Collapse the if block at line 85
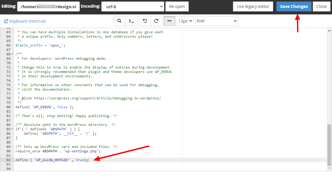Image resolution: width=332 pixels, height=177 pixels. pyautogui.click(x=12, y=129)
